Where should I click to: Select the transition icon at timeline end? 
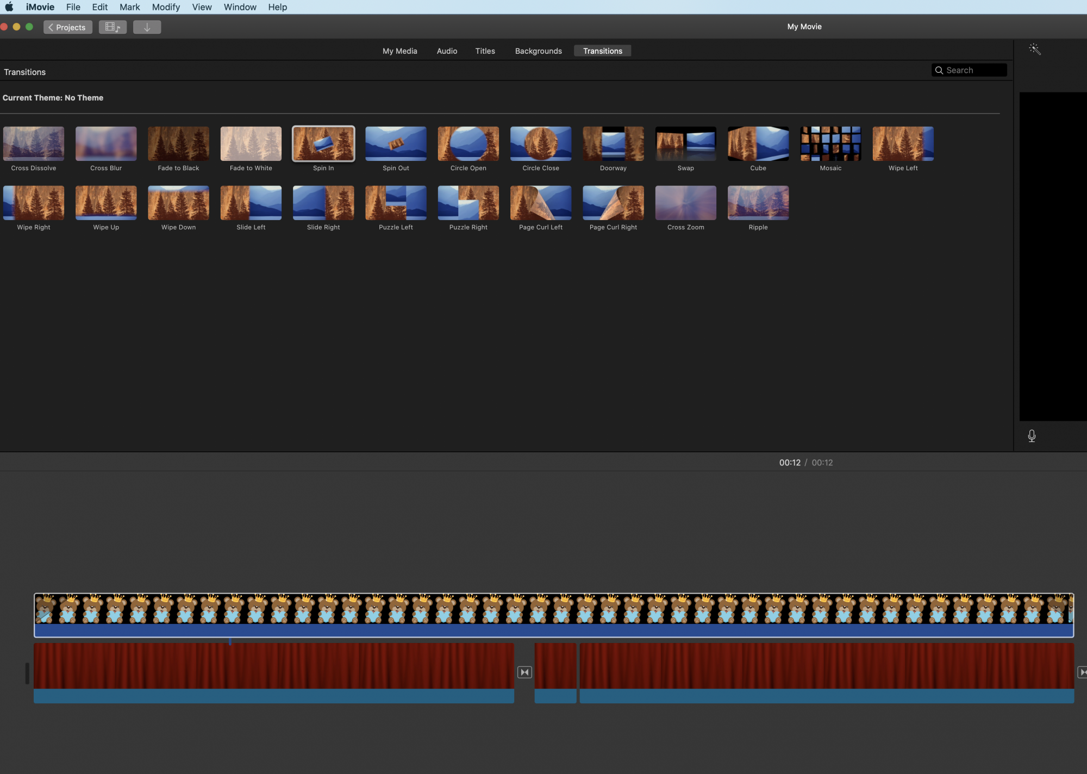(1082, 672)
